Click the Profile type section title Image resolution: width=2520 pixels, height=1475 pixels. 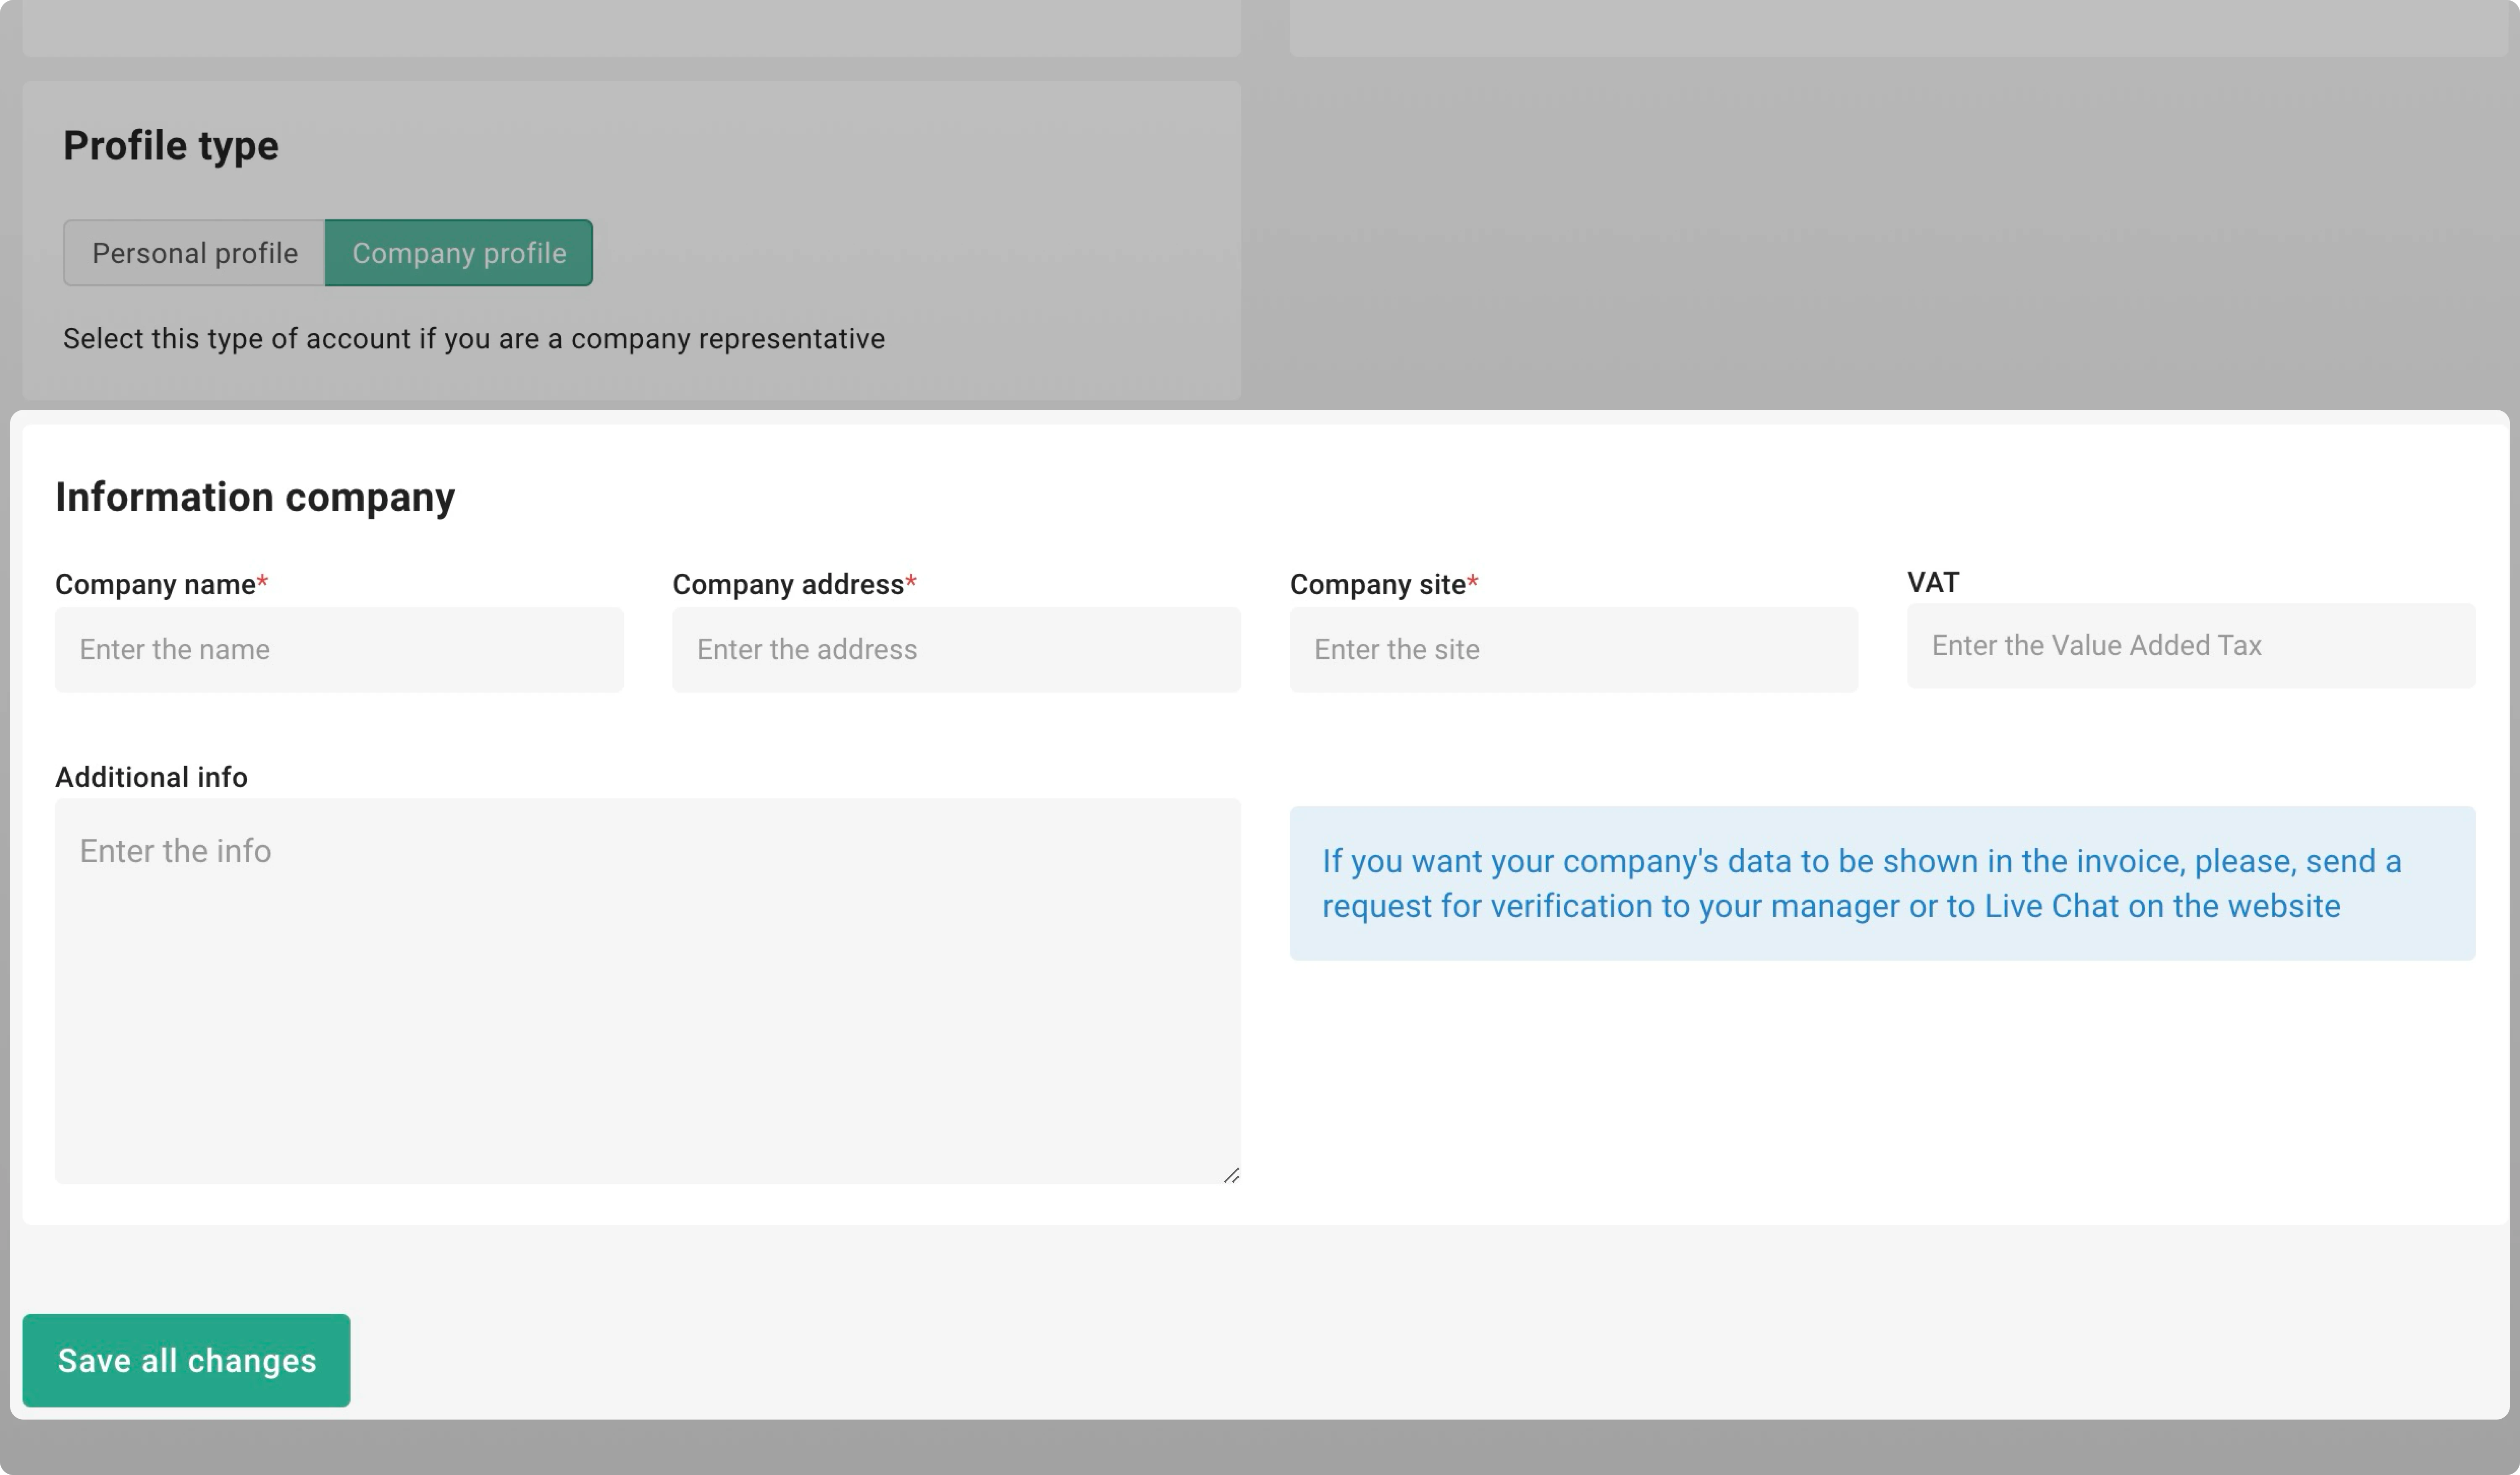pos(170,146)
